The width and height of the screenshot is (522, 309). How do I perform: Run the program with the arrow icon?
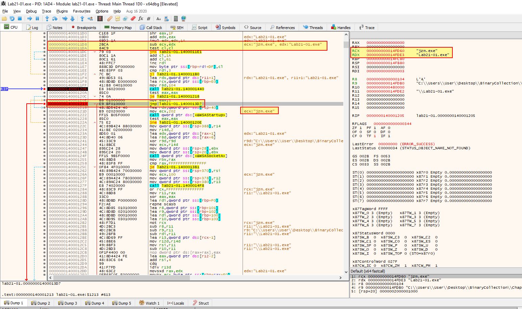tap(29, 19)
